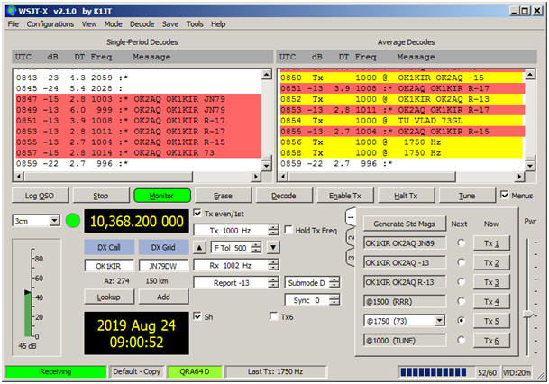Open the View menu
The width and height of the screenshot is (549, 384).
click(89, 24)
